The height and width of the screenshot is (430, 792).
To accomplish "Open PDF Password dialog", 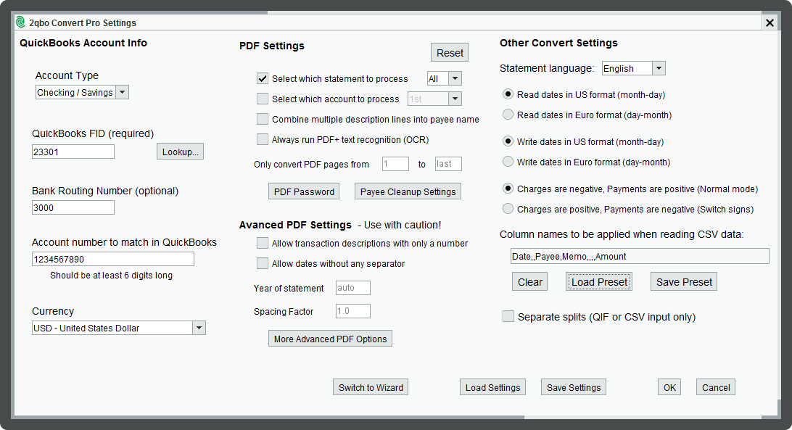I will (x=304, y=191).
